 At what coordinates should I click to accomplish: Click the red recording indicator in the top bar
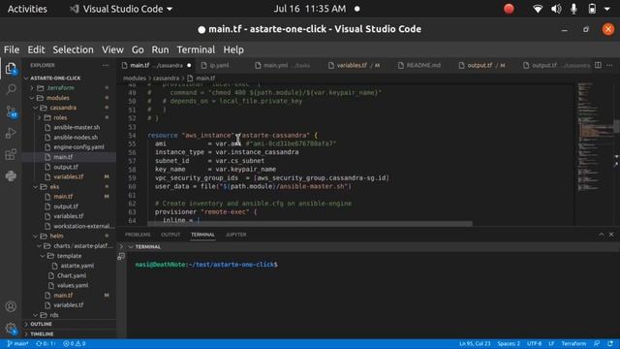pos(509,9)
